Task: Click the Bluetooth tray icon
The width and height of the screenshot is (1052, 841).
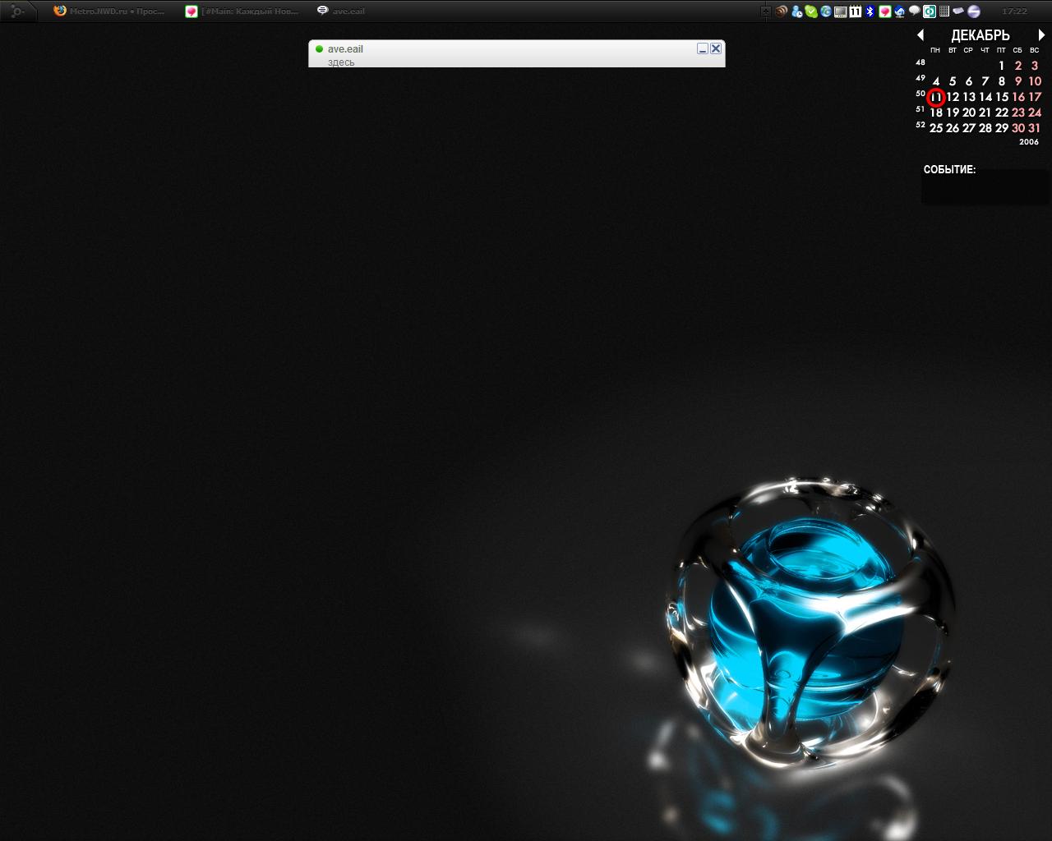Action: tap(870, 11)
